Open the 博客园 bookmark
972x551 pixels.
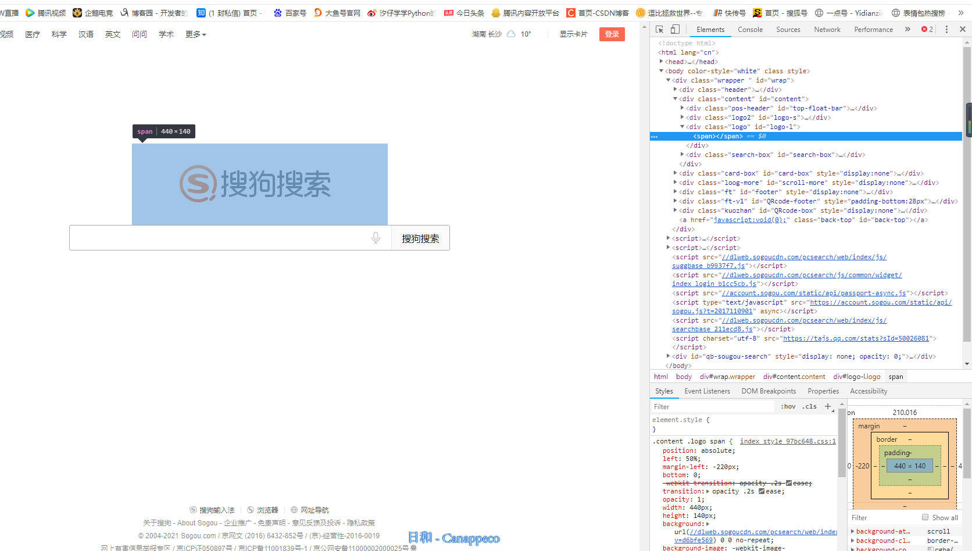click(154, 13)
